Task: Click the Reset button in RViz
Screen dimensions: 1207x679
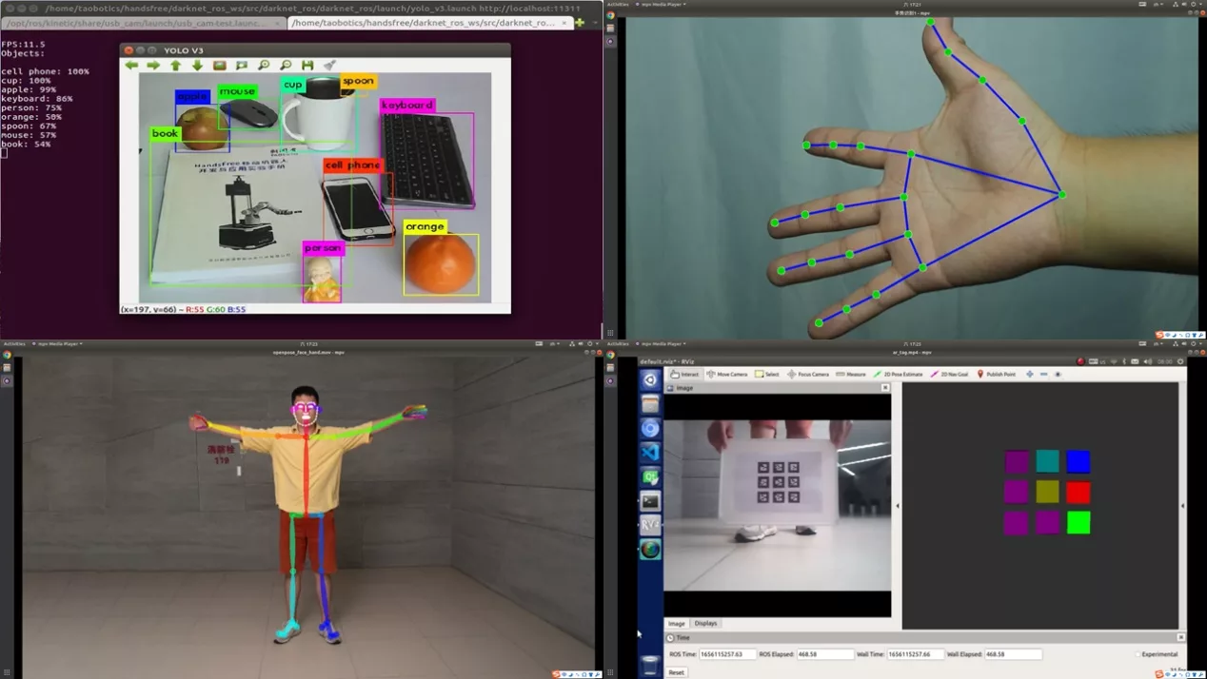Action: pos(676,672)
